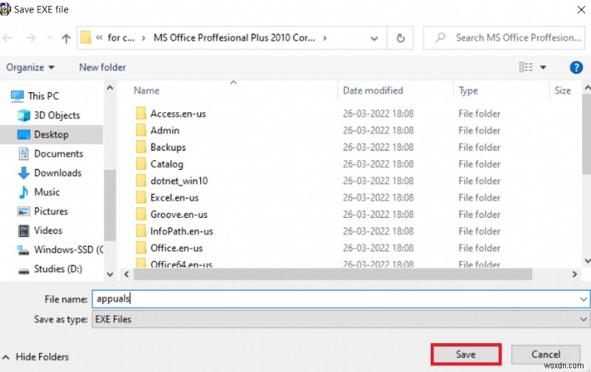Select the Backups folder

(x=168, y=147)
